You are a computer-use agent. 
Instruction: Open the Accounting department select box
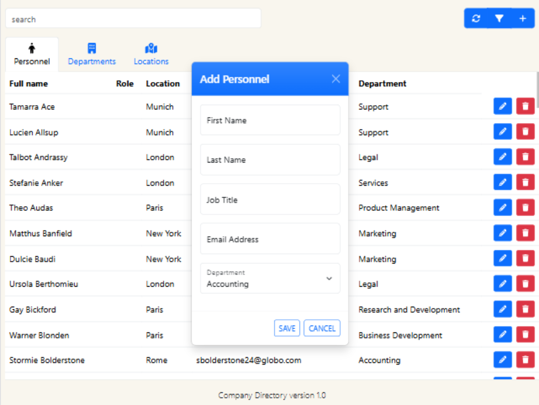pos(263,279)
